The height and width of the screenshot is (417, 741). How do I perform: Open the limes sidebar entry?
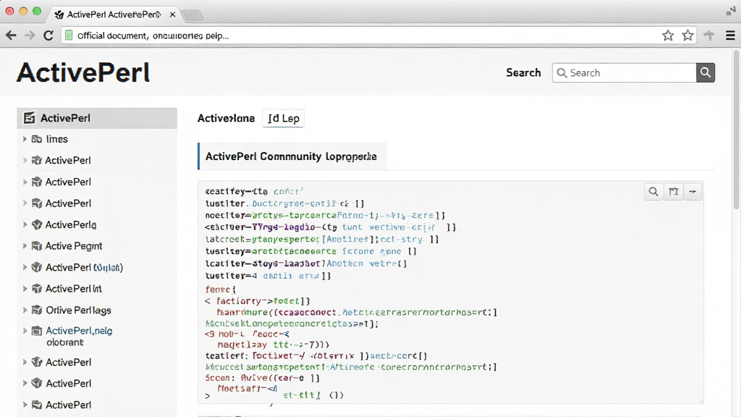pos(56,139)
